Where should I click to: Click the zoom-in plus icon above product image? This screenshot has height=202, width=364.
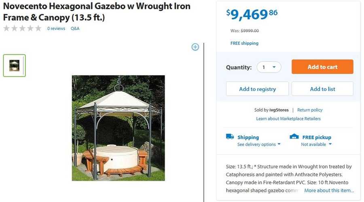195,47
